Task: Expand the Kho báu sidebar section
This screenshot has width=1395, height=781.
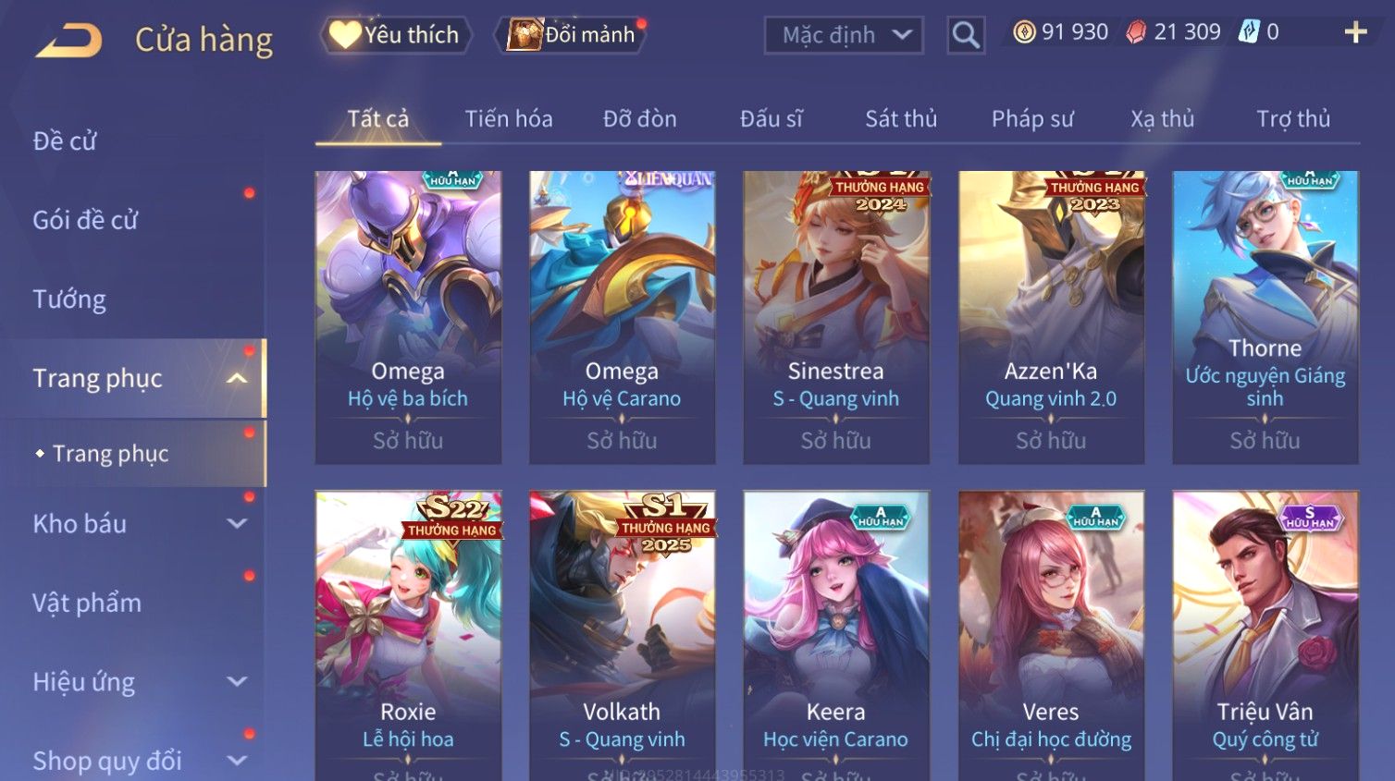Action: pos(237,524)
